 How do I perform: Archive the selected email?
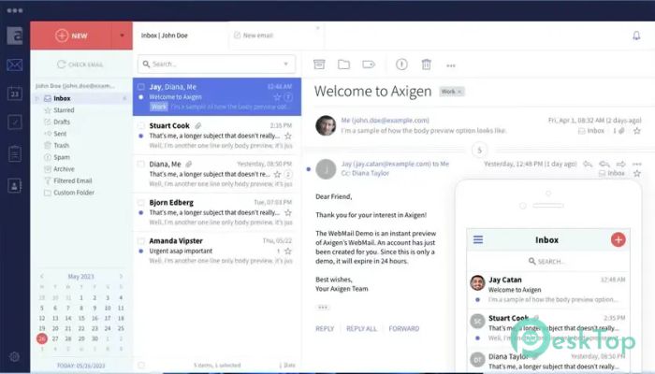(x=319, y=65)
